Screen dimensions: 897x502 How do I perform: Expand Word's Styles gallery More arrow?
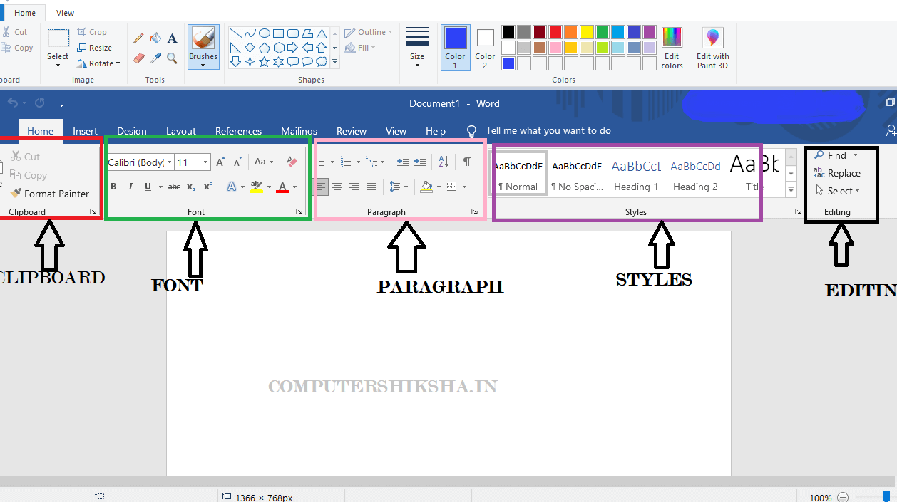pyautogui.click(x=791, y=191)
